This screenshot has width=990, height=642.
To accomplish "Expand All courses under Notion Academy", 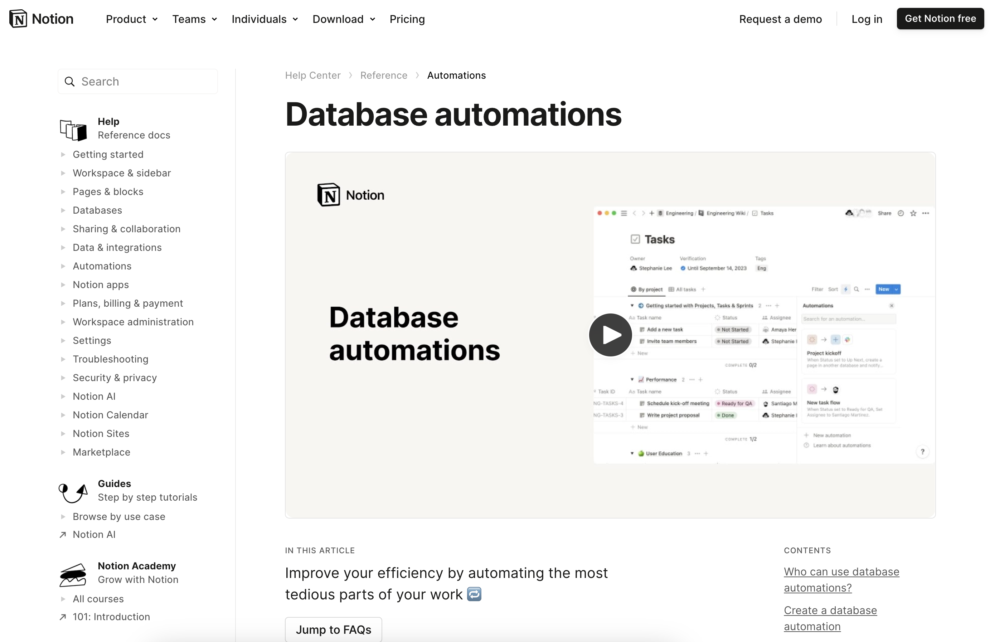I will coord(63,599).
